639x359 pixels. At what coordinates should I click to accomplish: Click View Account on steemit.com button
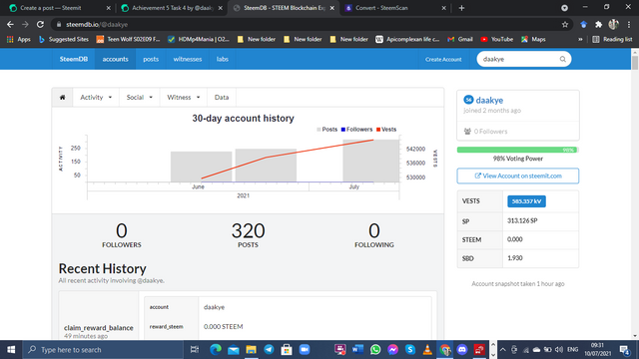[518, 176]
